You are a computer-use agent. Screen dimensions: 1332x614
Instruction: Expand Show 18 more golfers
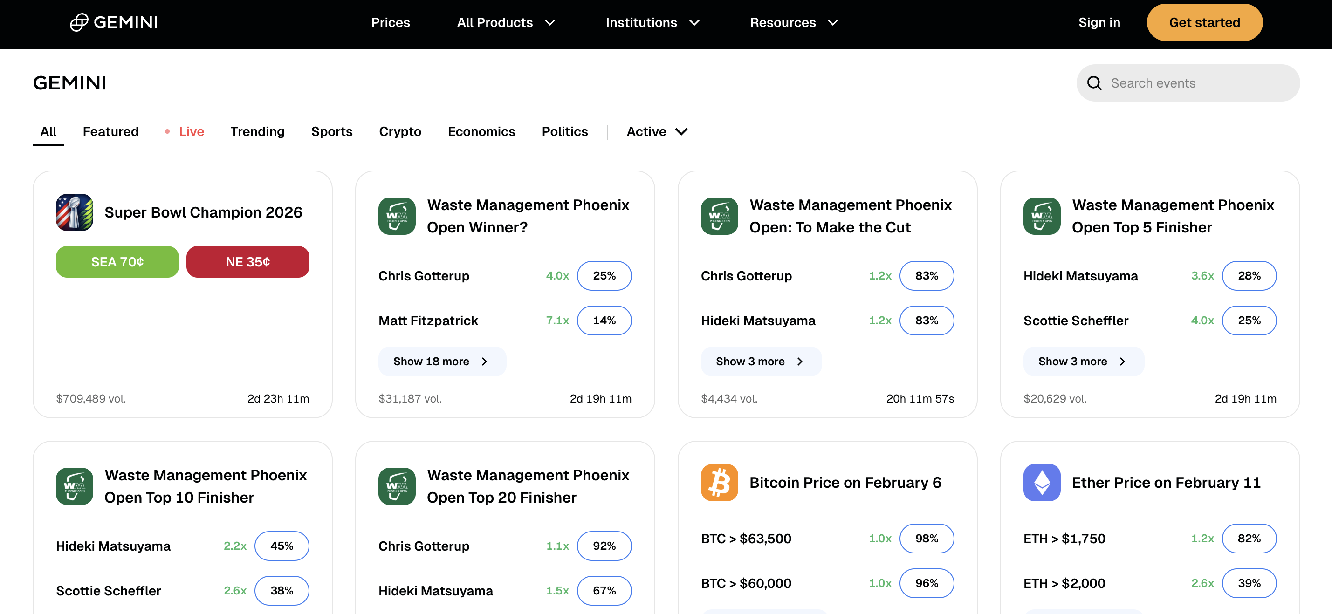pyautogui.click(x=441, y=361)
